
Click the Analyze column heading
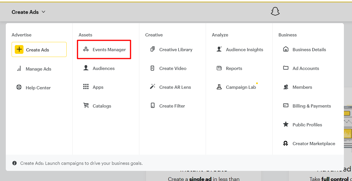[x=220, y=35]
